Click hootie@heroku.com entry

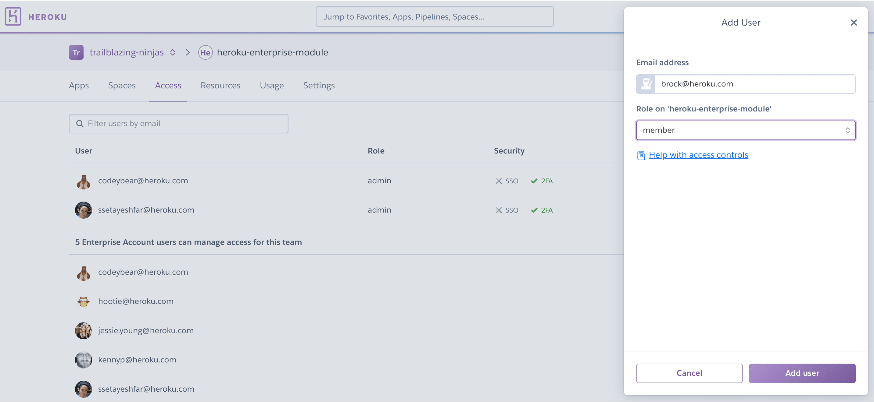click(x=136, y=301)
